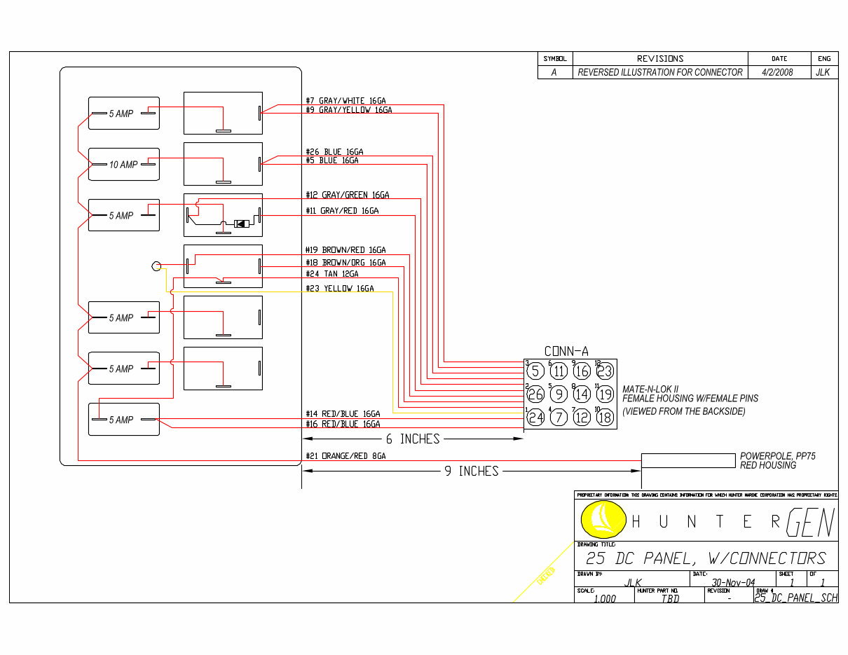This screenshot has height=655, width=848.
Task: Click connector pin 24 in CONN-A
Action: tap(535, 418)
